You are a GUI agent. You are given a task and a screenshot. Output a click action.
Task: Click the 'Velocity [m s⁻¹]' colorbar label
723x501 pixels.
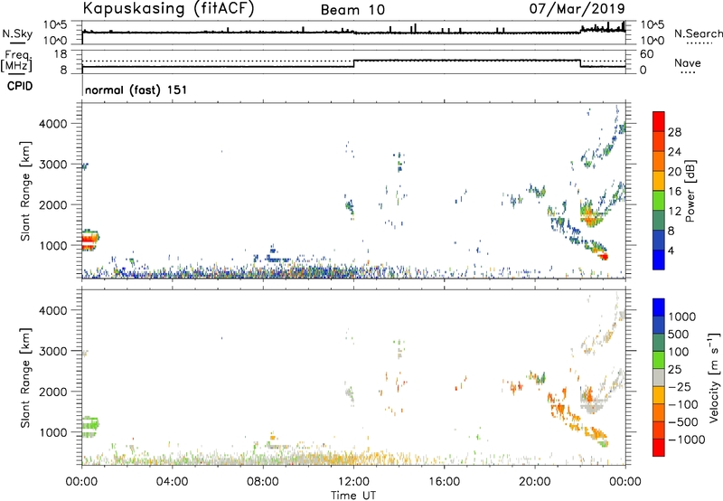[714, 378]
